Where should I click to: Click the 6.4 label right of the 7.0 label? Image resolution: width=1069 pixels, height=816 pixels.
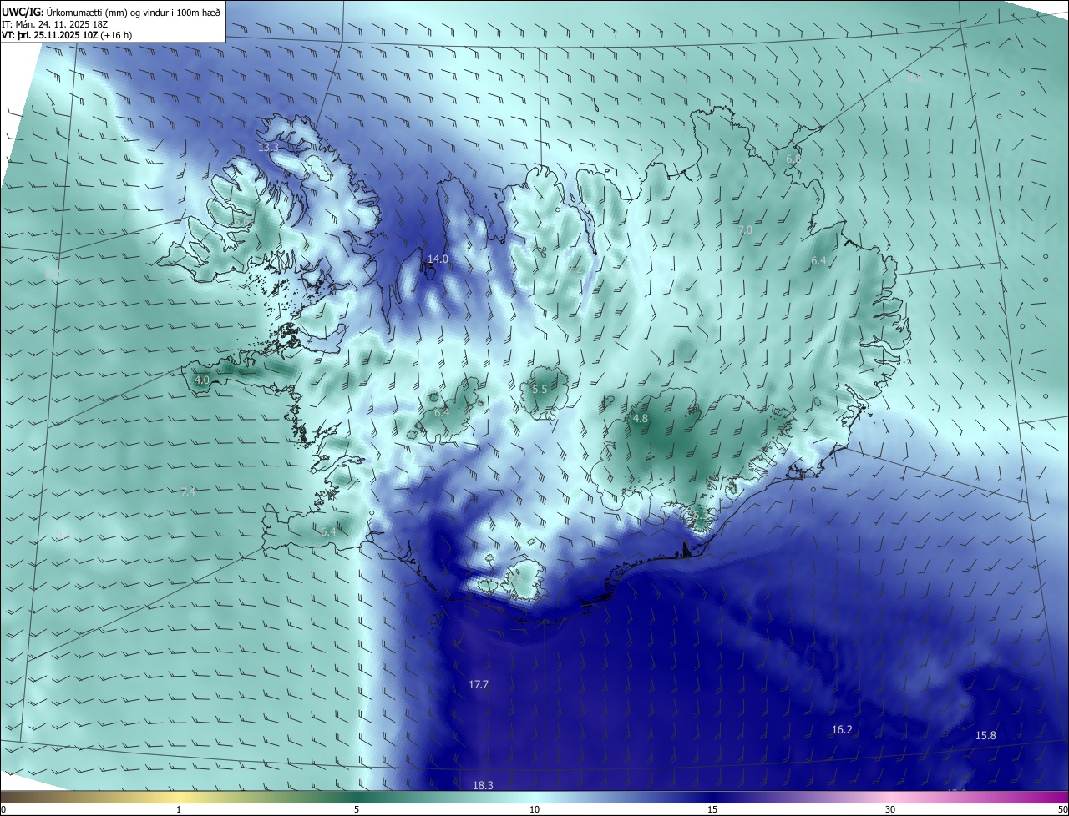point(818,261)
